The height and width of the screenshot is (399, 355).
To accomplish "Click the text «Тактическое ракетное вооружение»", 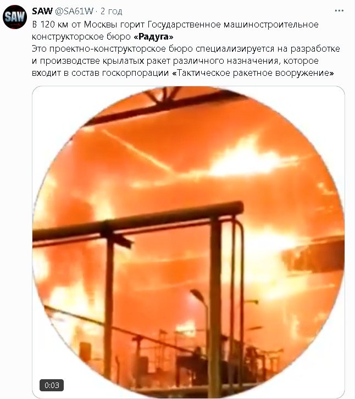I will coord(253,73).
